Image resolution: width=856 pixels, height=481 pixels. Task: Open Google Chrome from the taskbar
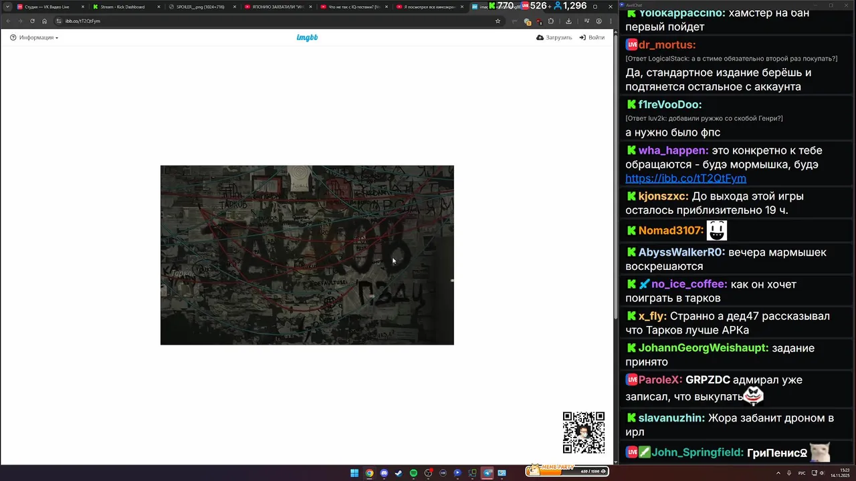[x=369, y=473]
